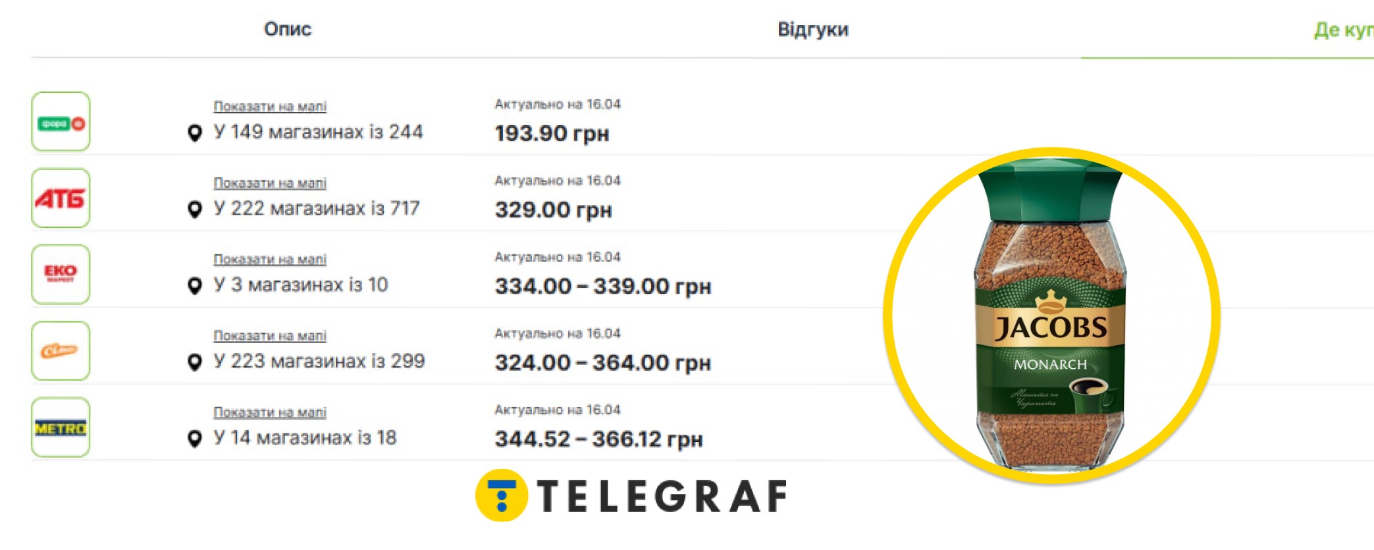Click Показати на мапі link for METRO
The image size is (1374, 550).
(x=270, y=412)
